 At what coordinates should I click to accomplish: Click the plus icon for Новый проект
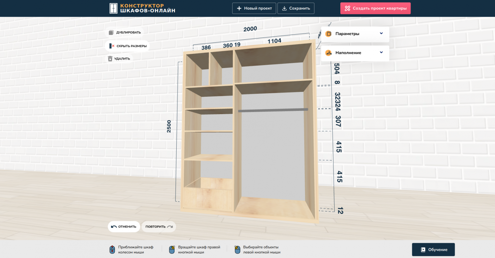(239, 8)
